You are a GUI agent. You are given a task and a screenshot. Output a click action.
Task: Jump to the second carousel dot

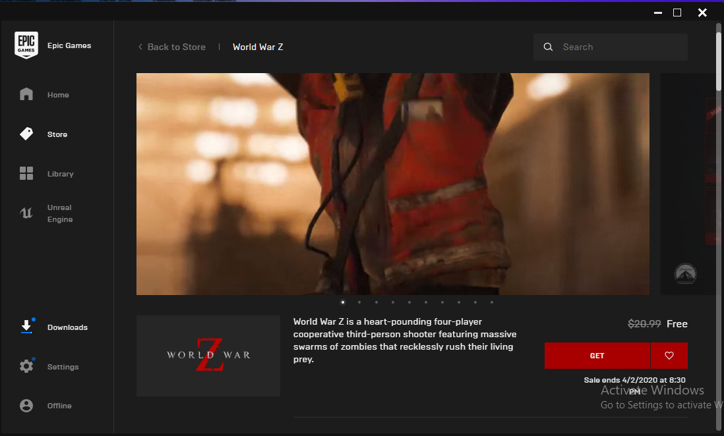(x=359, y=302)
